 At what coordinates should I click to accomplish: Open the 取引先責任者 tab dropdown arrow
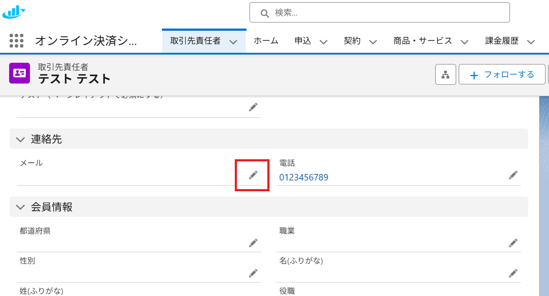click(x=233, y=42)
